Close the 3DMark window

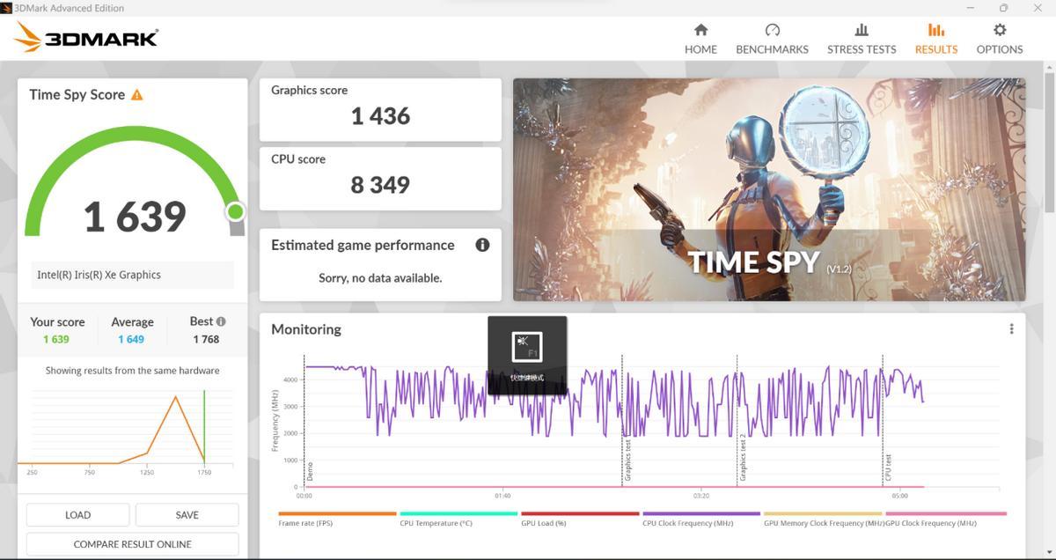click(1038, 8)
